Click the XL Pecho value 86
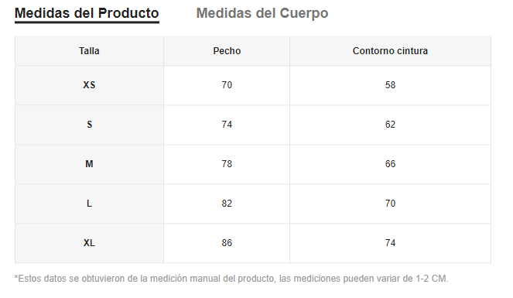513x298 pixels. click(x=227, y=243)
